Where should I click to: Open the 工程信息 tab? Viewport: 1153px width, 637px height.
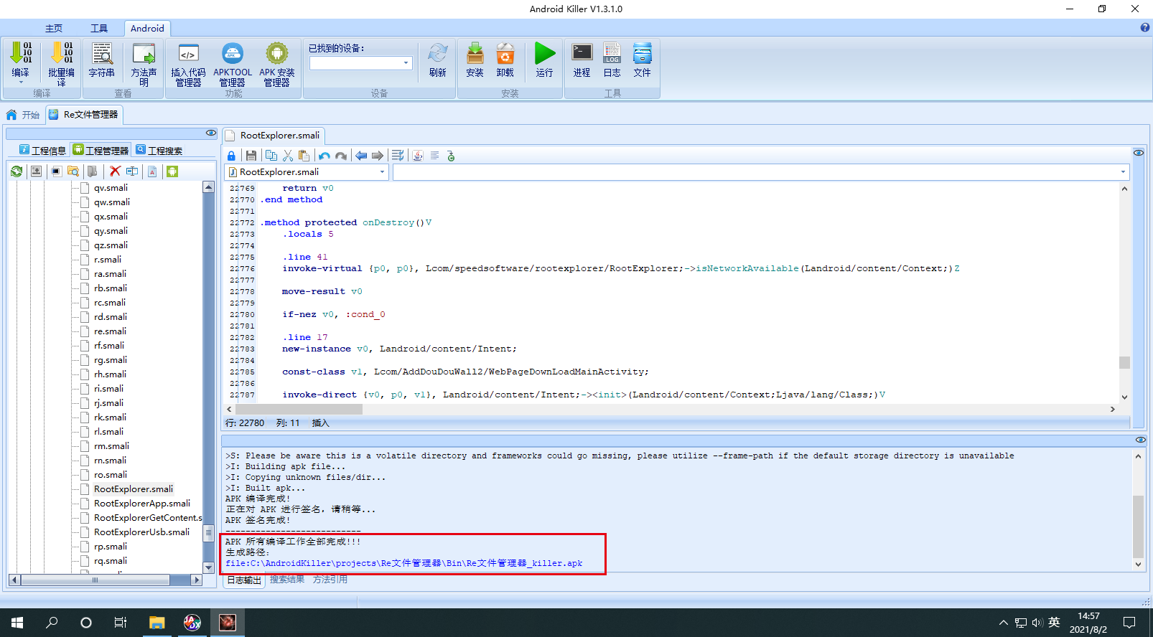coord(42,150)
